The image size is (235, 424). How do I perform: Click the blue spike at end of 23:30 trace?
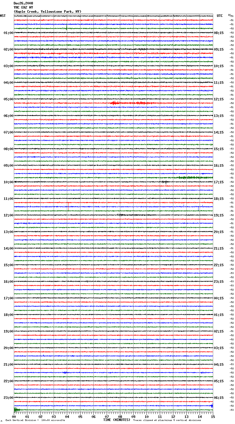[212, 406]
